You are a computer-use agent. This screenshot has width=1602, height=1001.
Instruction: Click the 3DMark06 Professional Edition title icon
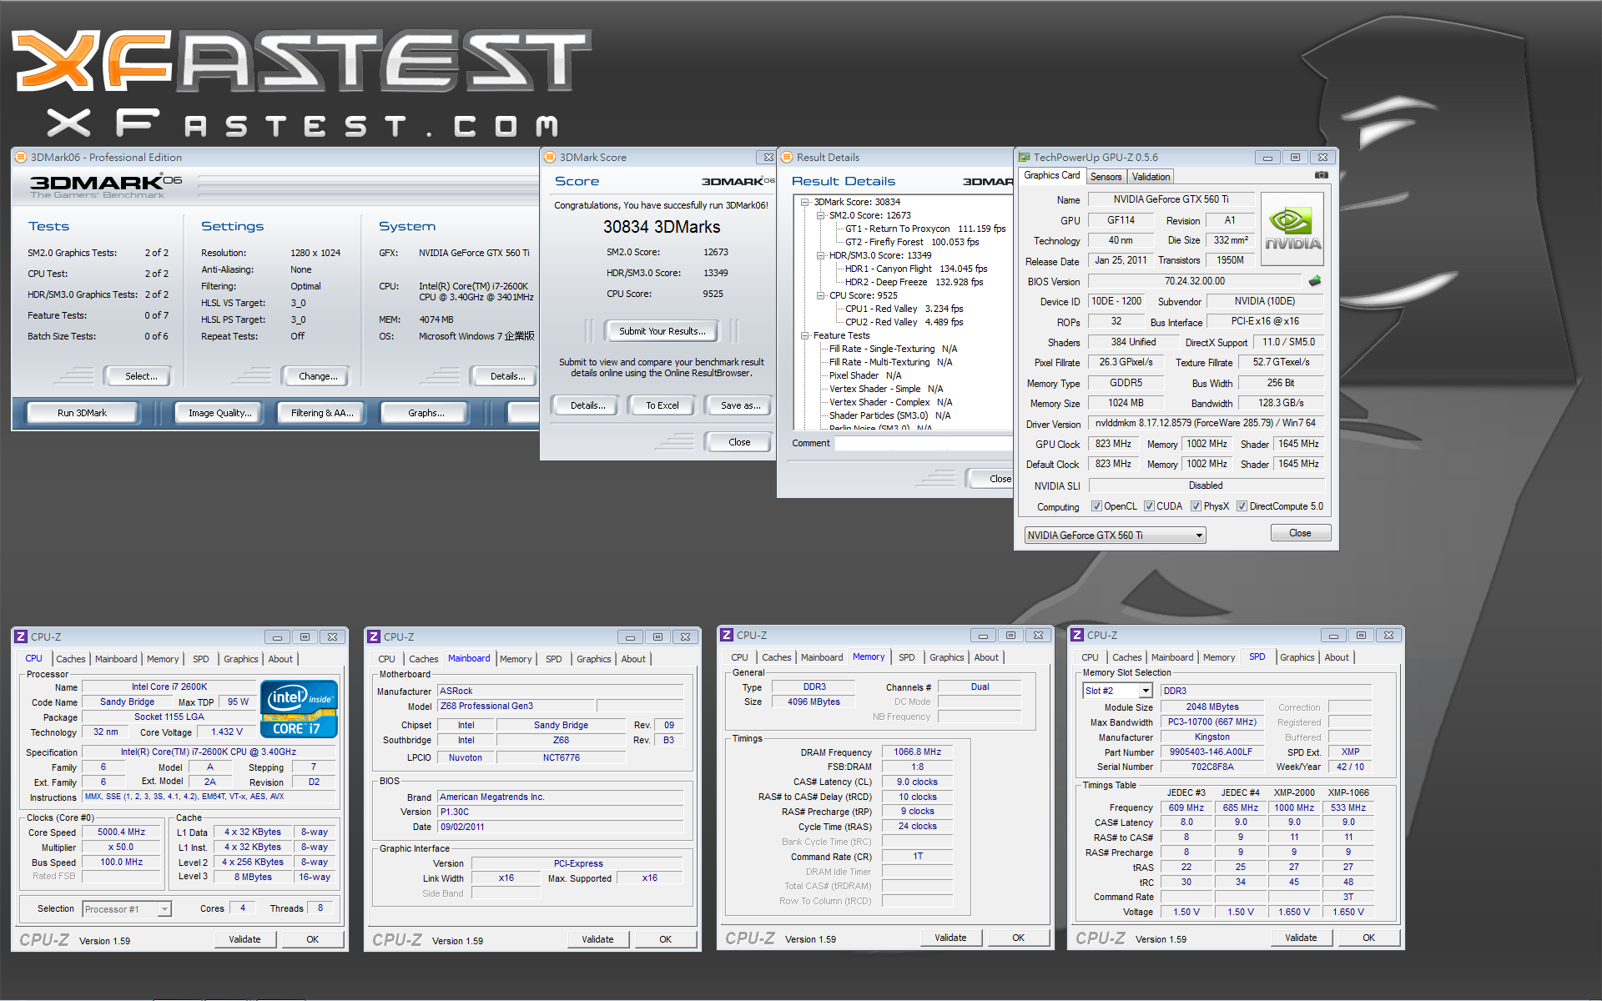(x=21, y=157)
